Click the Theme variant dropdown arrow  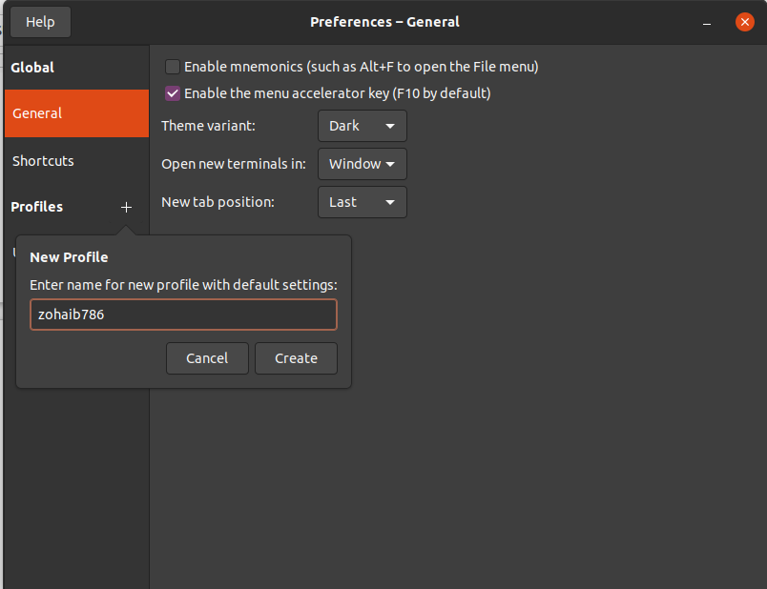click(x=390, y=126)
